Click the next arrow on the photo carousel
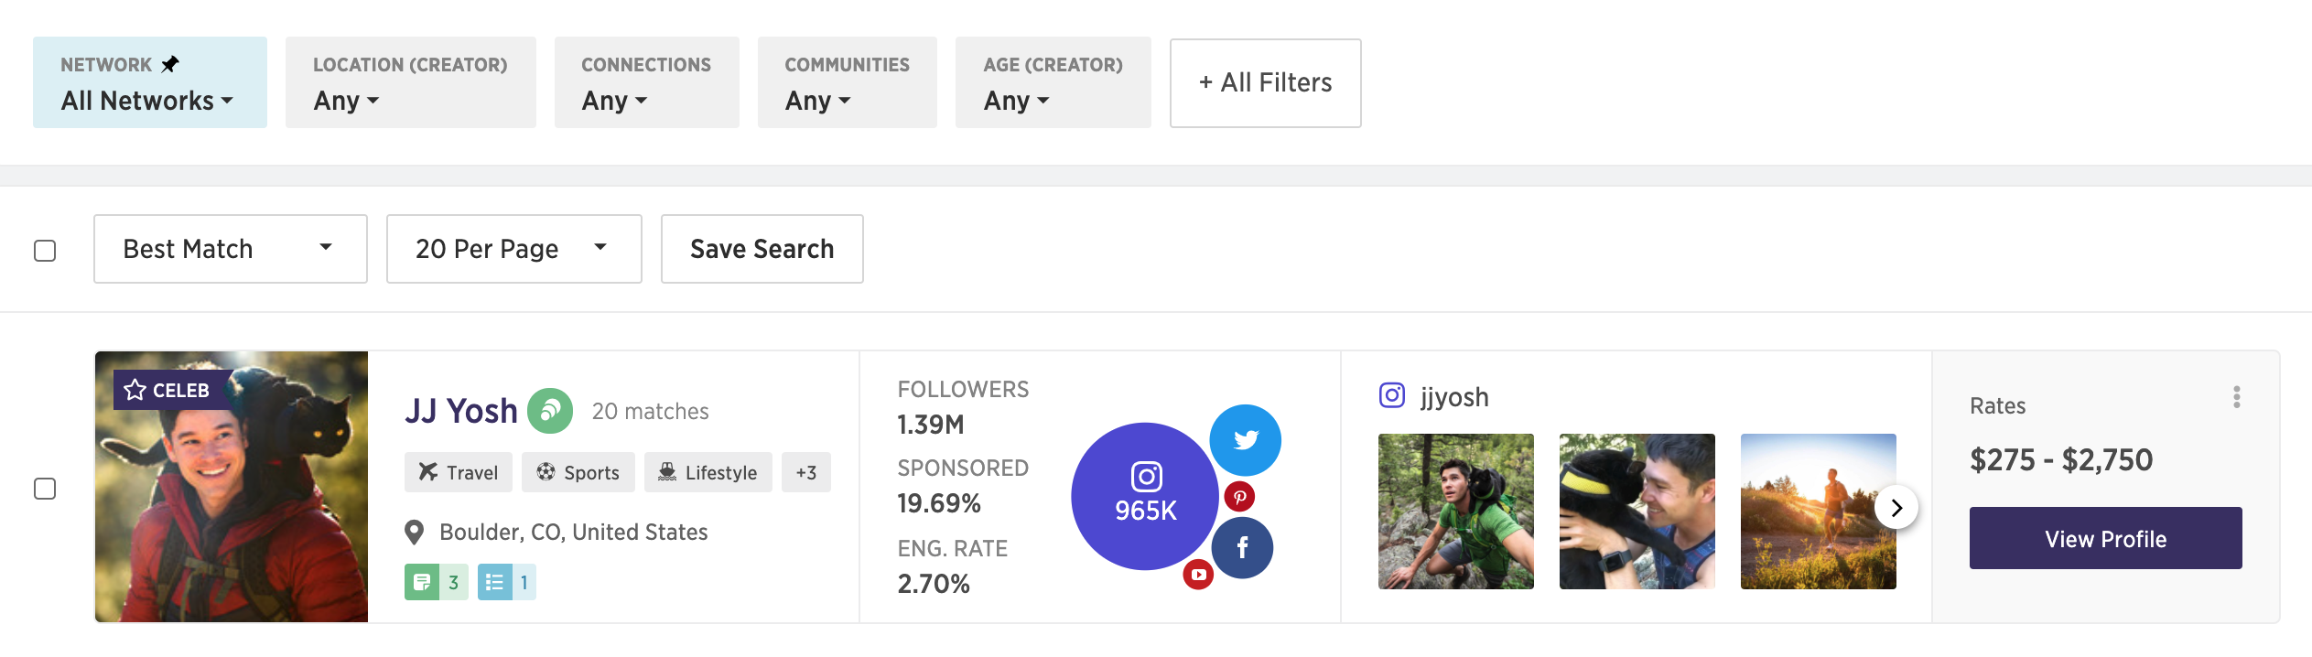 point(1896,507)
